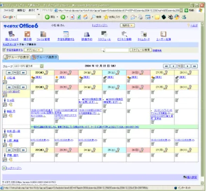Viewport: 206px width, 191px height.
Task: Open the ヘルプ help link
Action: coord(194,25)
